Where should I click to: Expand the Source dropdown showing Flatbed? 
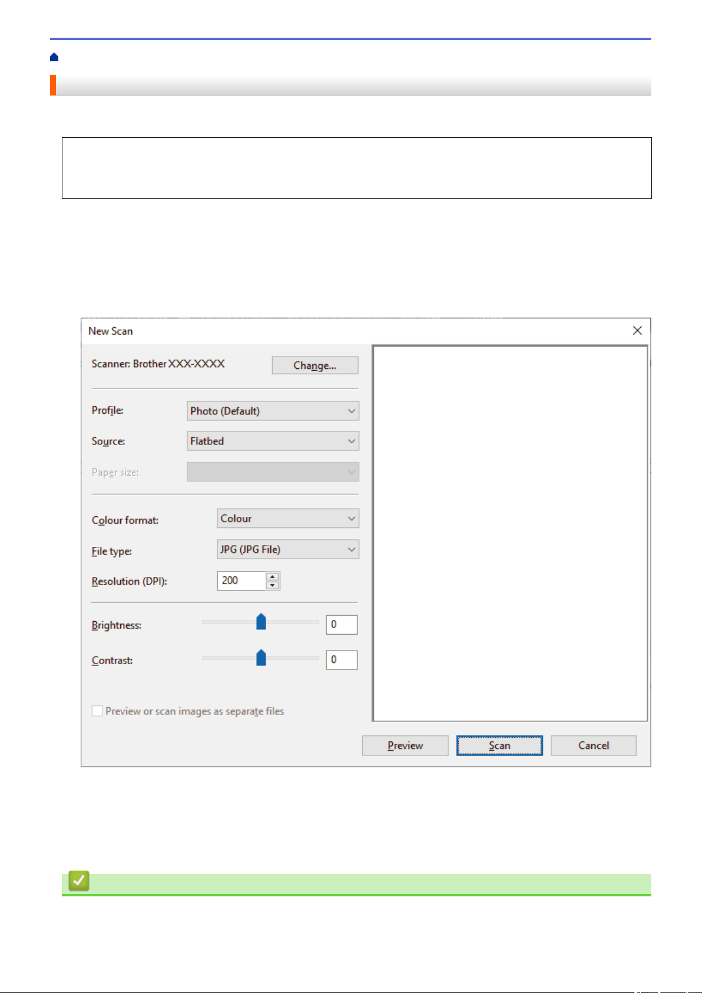coord(273,441)
